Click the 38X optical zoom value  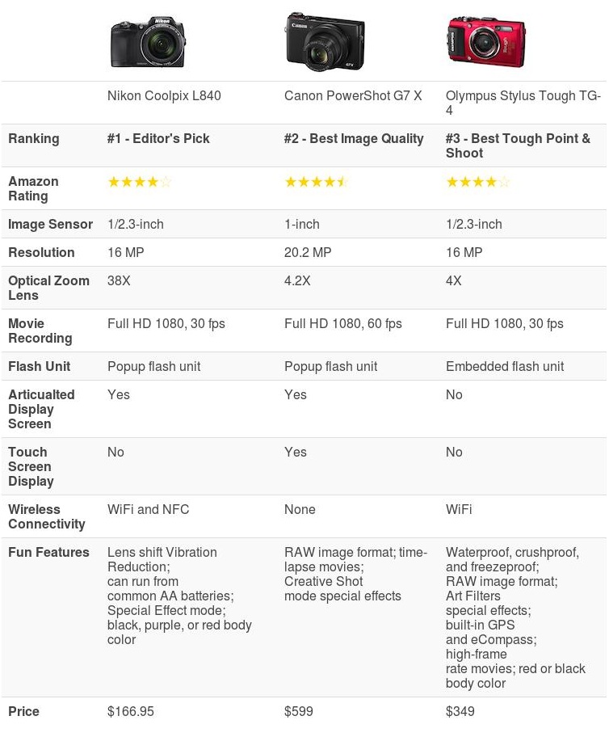coord(119,281)
